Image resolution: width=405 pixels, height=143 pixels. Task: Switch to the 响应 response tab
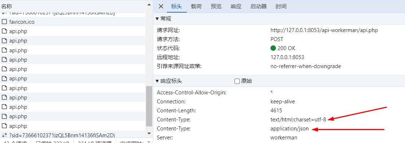(236, 6)
